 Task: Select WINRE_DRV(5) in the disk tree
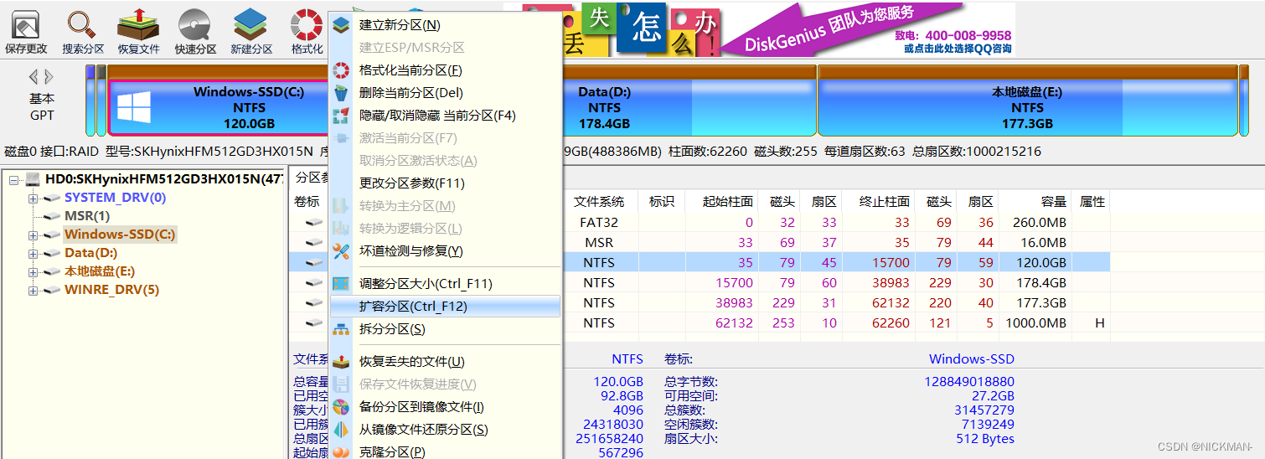click(111, 290)
